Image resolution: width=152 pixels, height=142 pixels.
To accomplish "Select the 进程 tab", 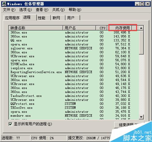I will click(29, 17).
